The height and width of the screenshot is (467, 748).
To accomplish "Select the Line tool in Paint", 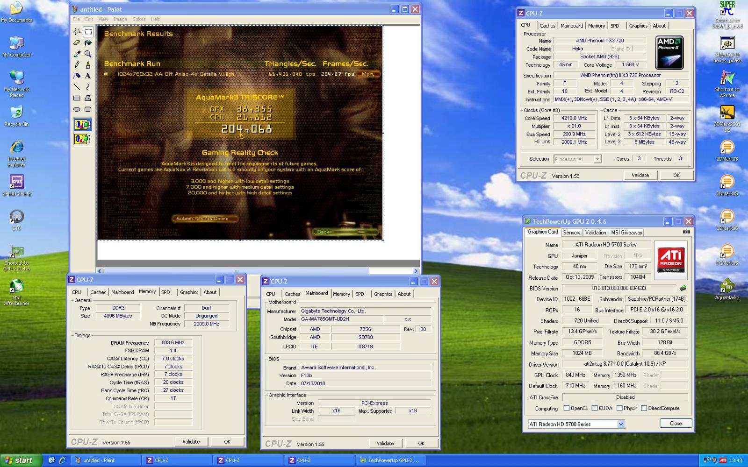I will click(77, 87).
